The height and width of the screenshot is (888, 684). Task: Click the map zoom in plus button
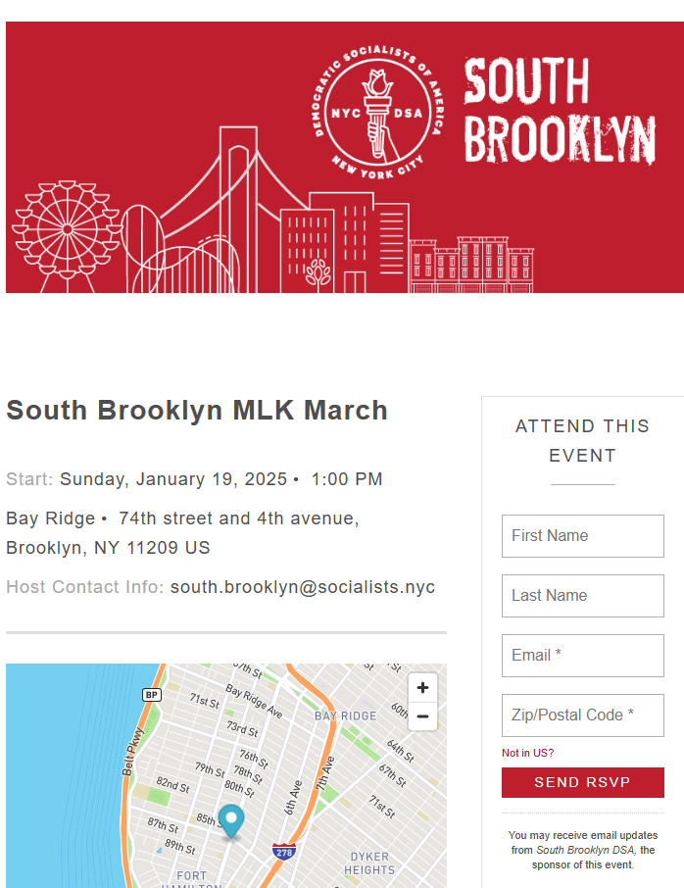(422, 687)
